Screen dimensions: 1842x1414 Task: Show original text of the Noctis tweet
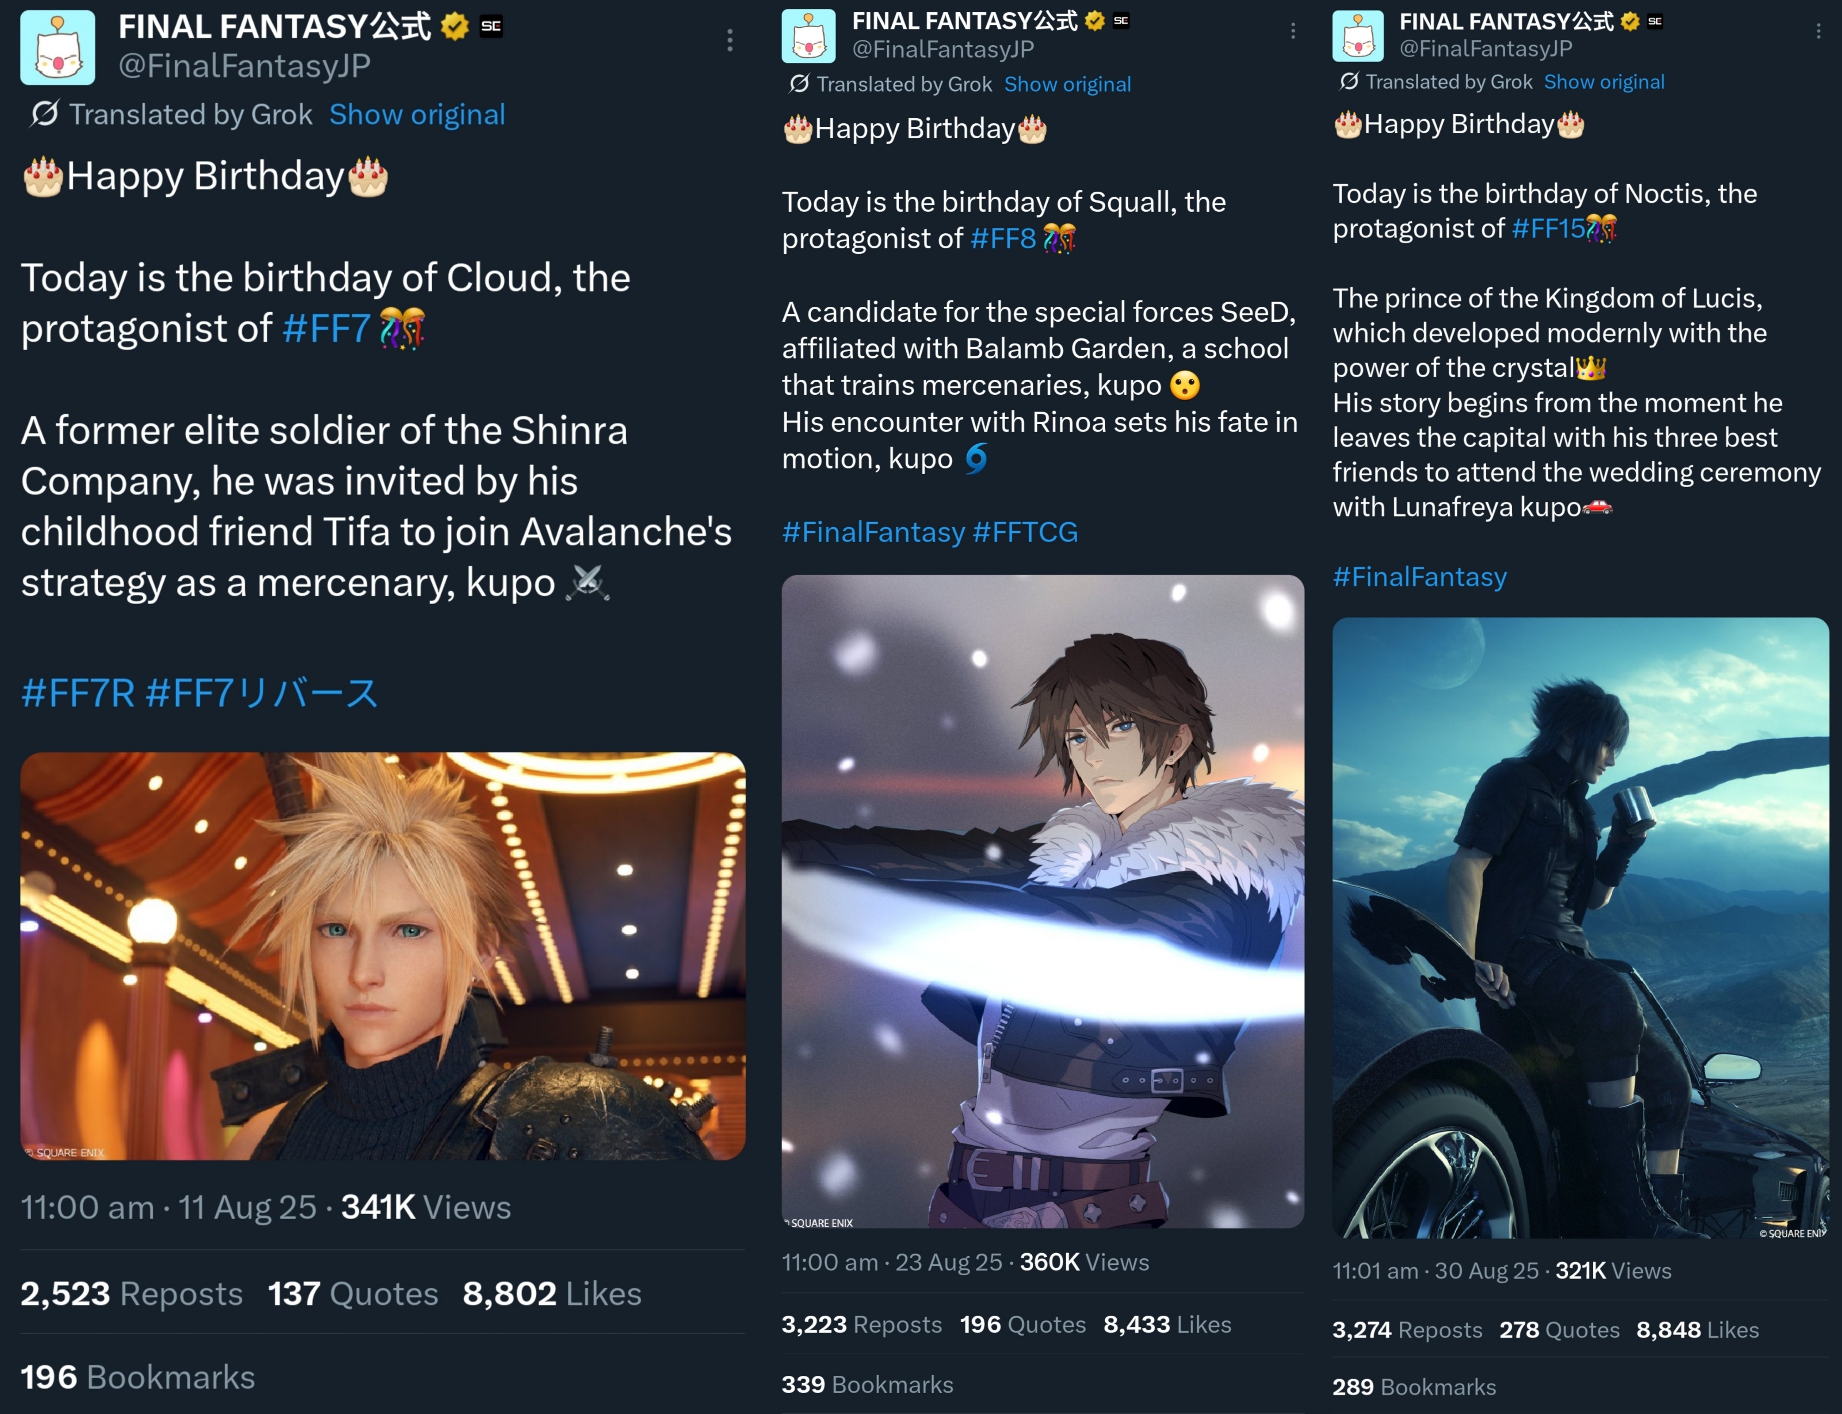point(1604,82)
